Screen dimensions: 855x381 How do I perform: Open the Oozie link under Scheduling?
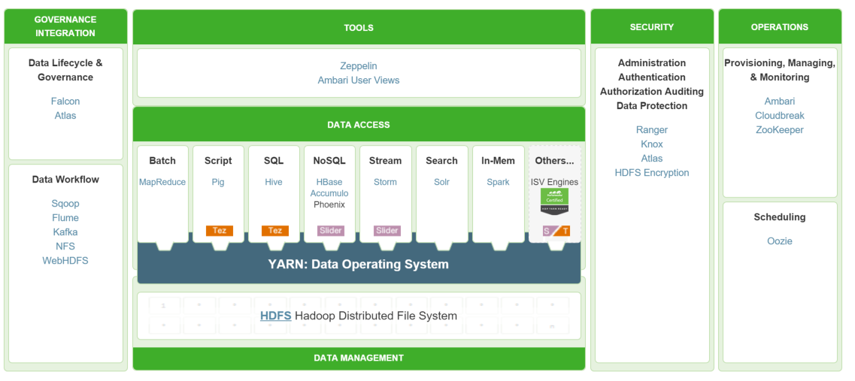pos(780,241)
